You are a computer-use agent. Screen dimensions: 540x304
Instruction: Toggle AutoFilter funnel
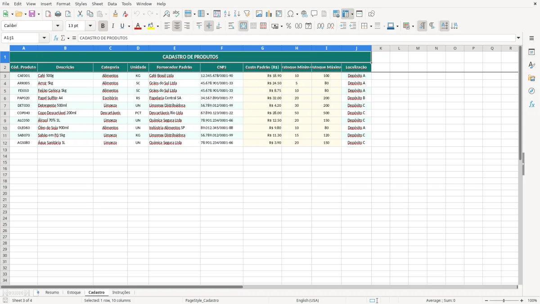tap(247, 14)
